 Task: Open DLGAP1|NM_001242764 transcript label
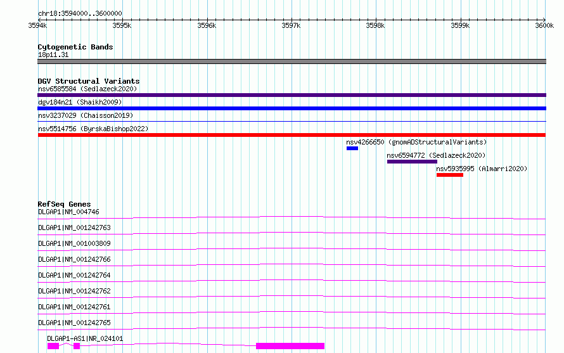(74, 275)
